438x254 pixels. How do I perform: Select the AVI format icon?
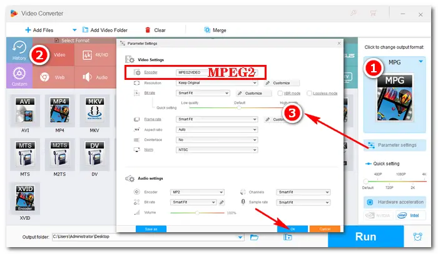pos(25,110)
